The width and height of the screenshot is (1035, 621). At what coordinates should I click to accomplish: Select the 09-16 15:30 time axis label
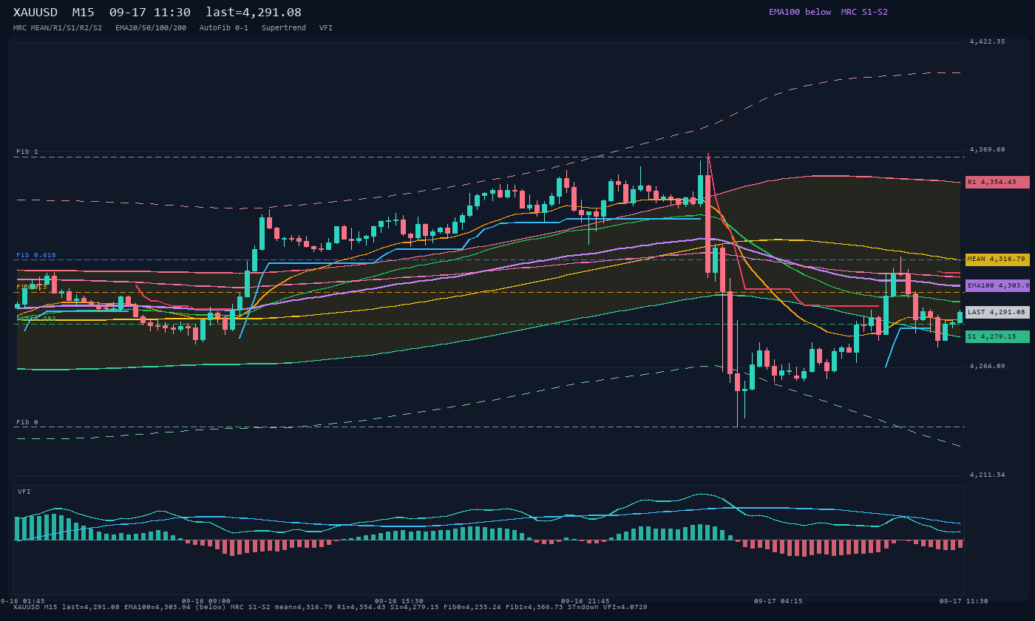click(x=399, y=601)
